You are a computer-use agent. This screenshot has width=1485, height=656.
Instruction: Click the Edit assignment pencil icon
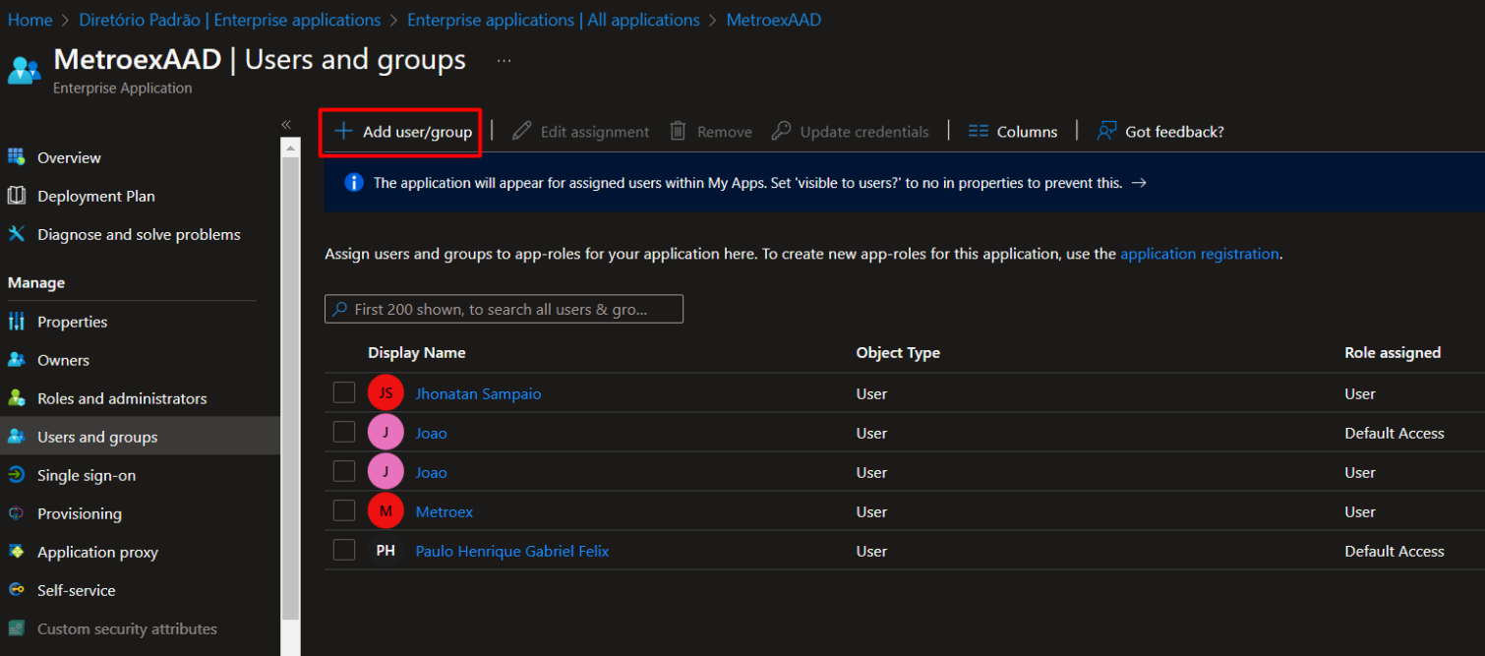coord(522,132)
